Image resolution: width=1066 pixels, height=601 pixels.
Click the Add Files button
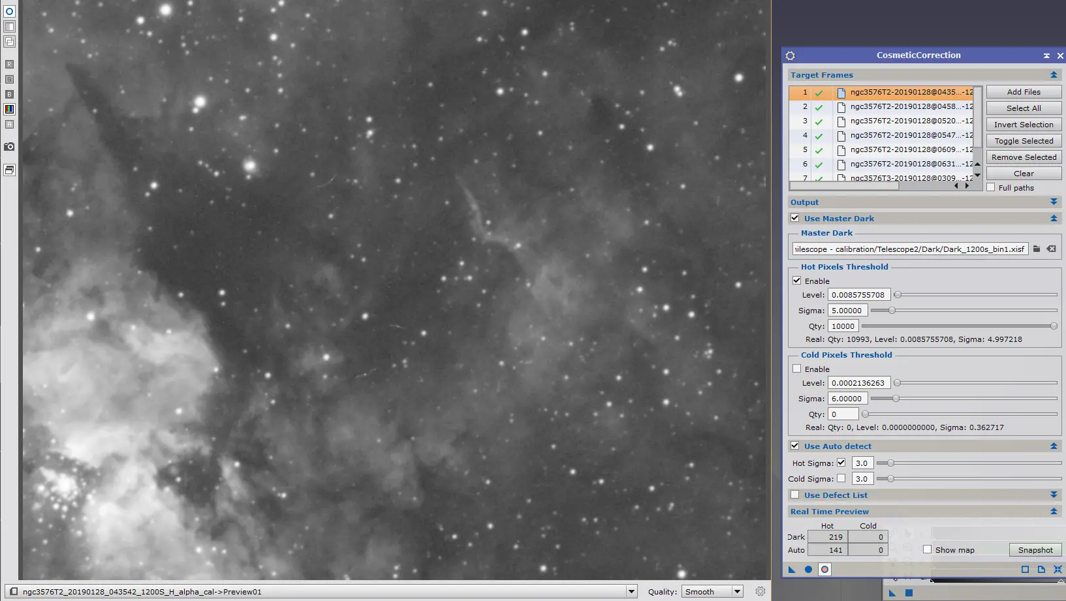[x=1024, y=92]
